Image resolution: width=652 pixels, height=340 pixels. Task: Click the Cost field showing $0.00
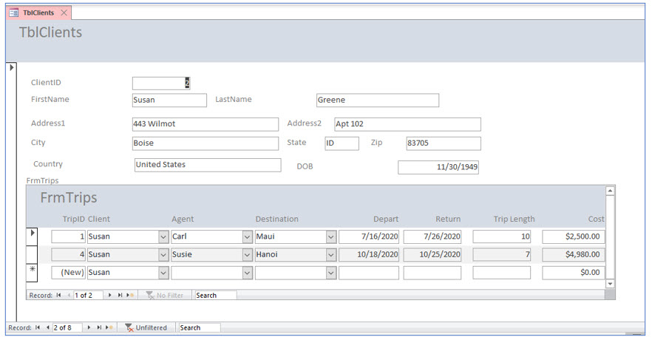(x=574, y=273)
